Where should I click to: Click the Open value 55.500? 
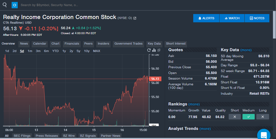tap(211, 73)
